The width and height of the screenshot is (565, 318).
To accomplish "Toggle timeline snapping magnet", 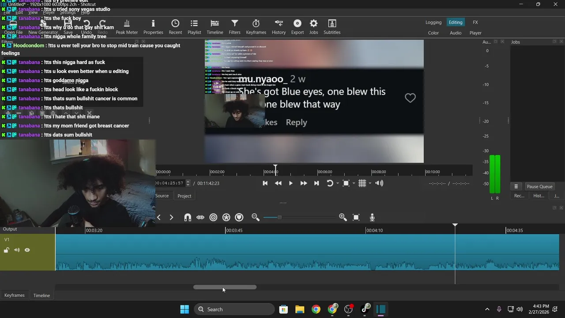I will pyautogui.click(x=188, y=217).
